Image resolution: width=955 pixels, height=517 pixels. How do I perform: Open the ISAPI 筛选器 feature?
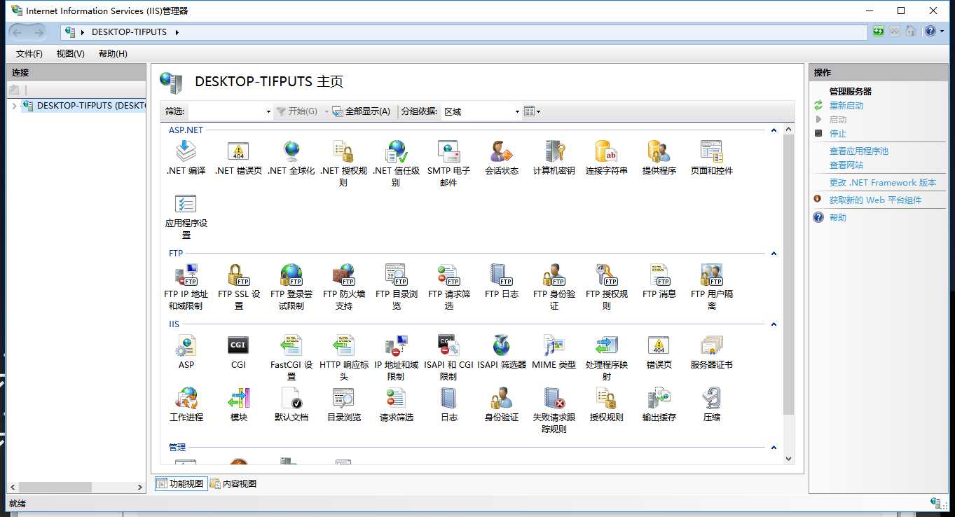coord(501,346)
